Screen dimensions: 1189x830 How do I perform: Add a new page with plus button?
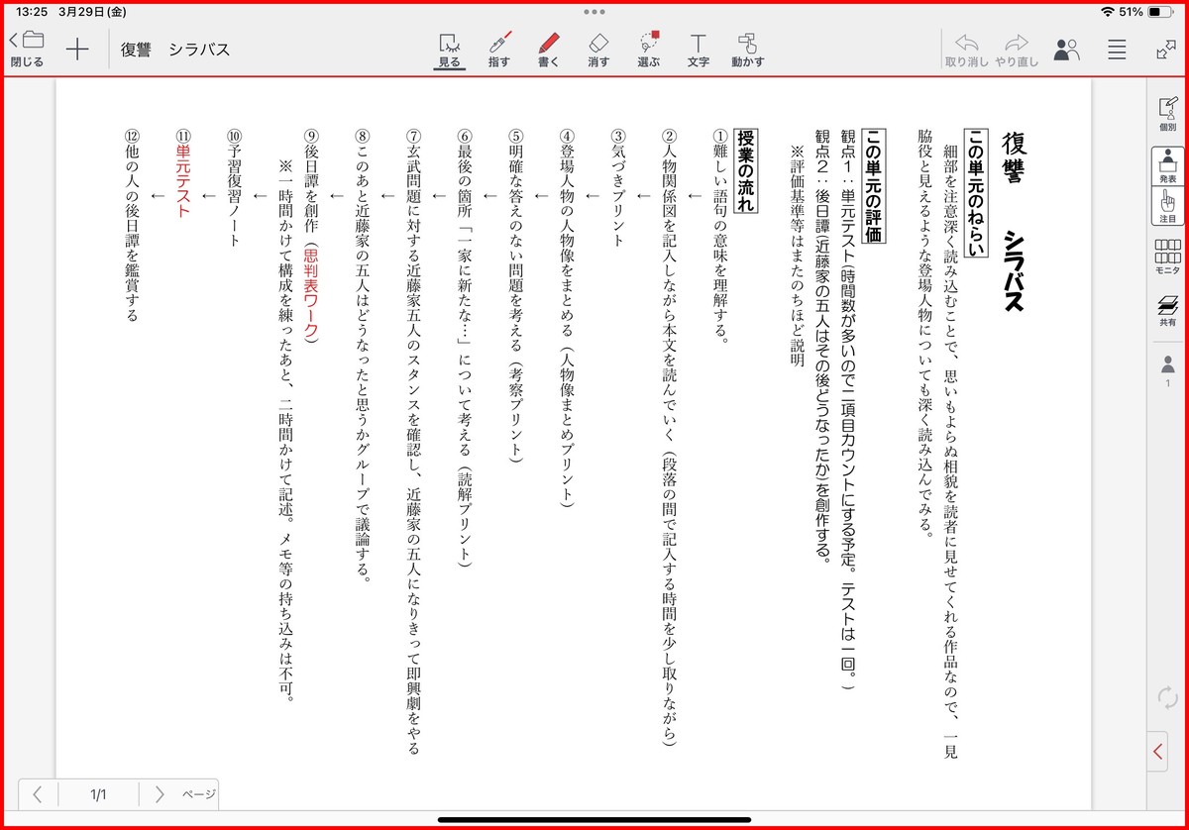[x=77, y=50]
